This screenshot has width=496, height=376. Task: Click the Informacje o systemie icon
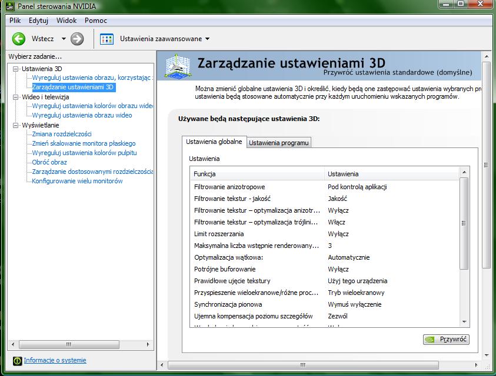[18, 361]
